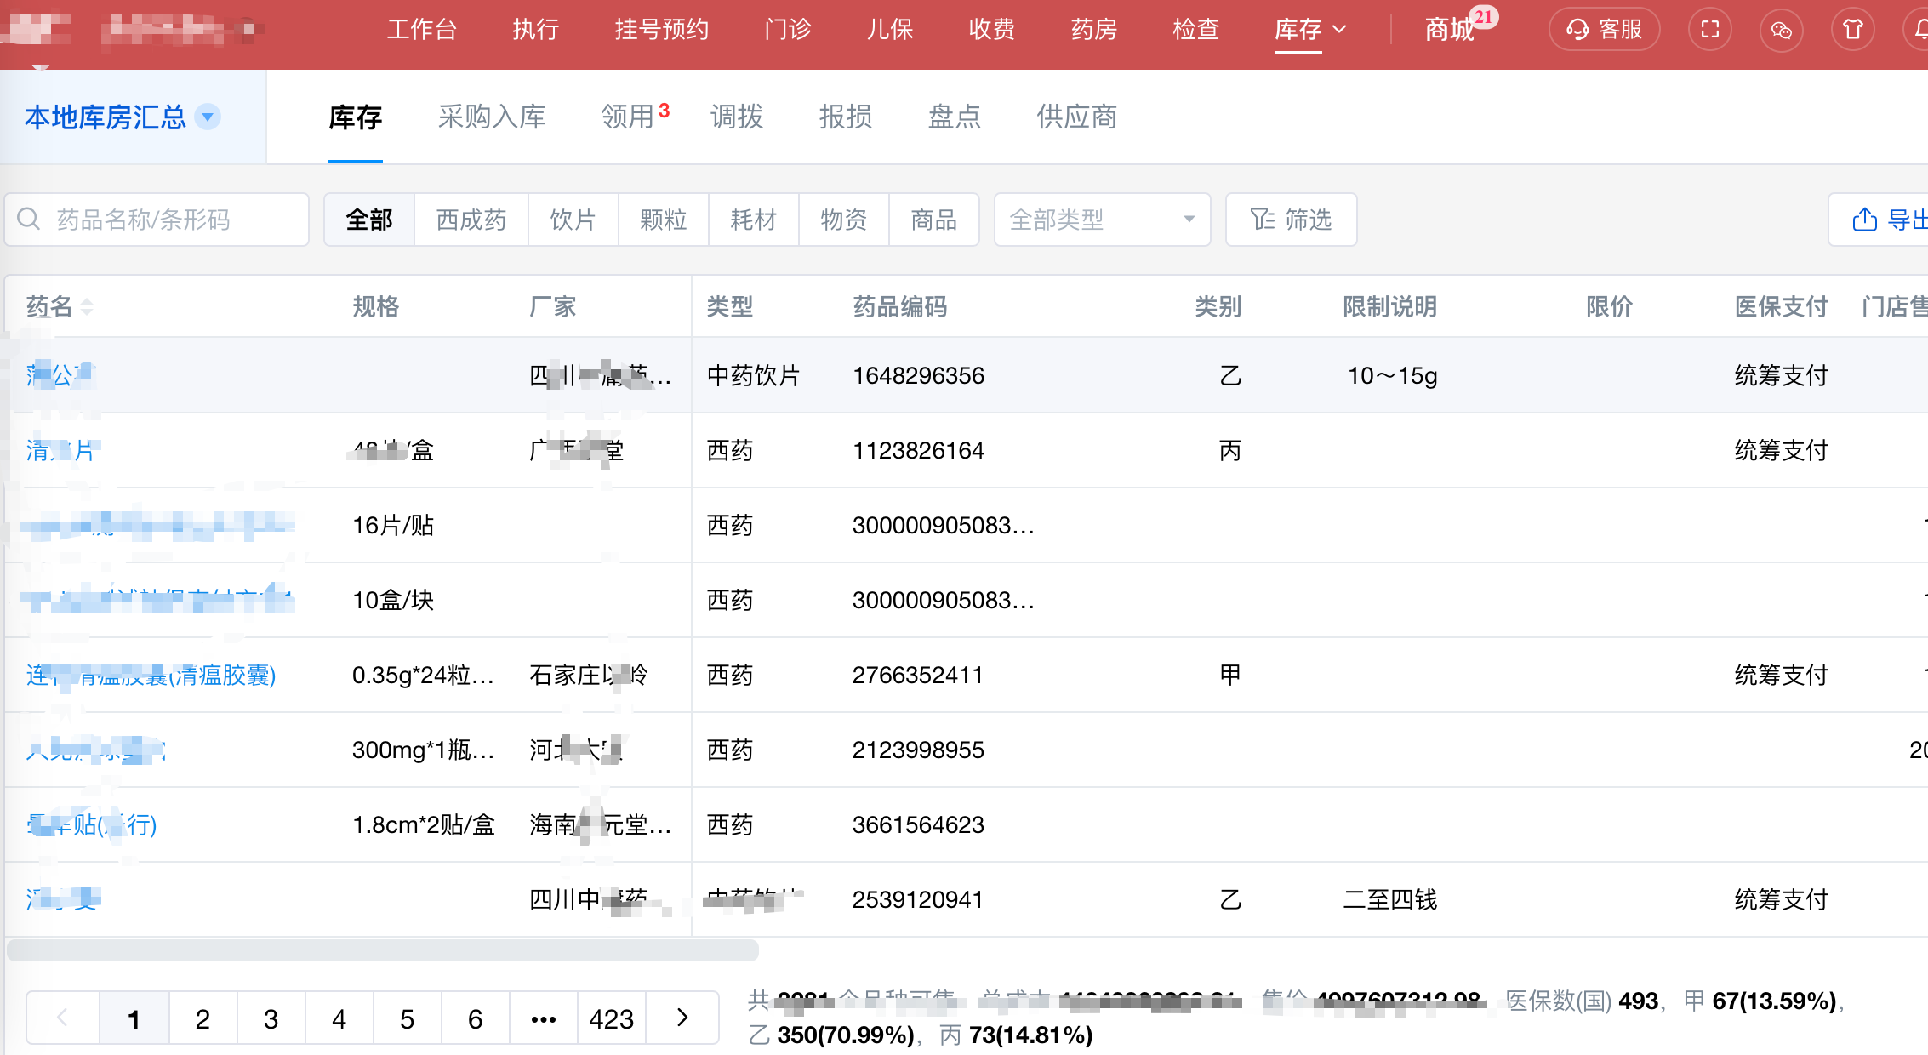Open 检查 in top navigation
The height and width of the screenshot is (1055, 1928).
click(1196, 30)
